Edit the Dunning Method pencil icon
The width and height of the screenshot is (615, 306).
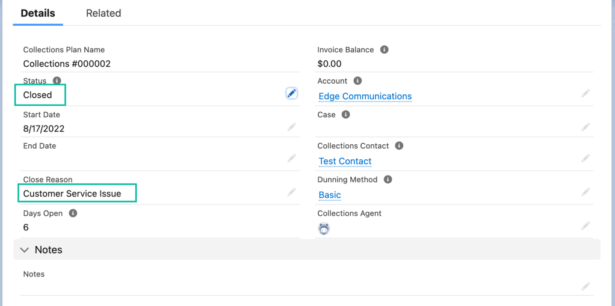pos(586,192)
